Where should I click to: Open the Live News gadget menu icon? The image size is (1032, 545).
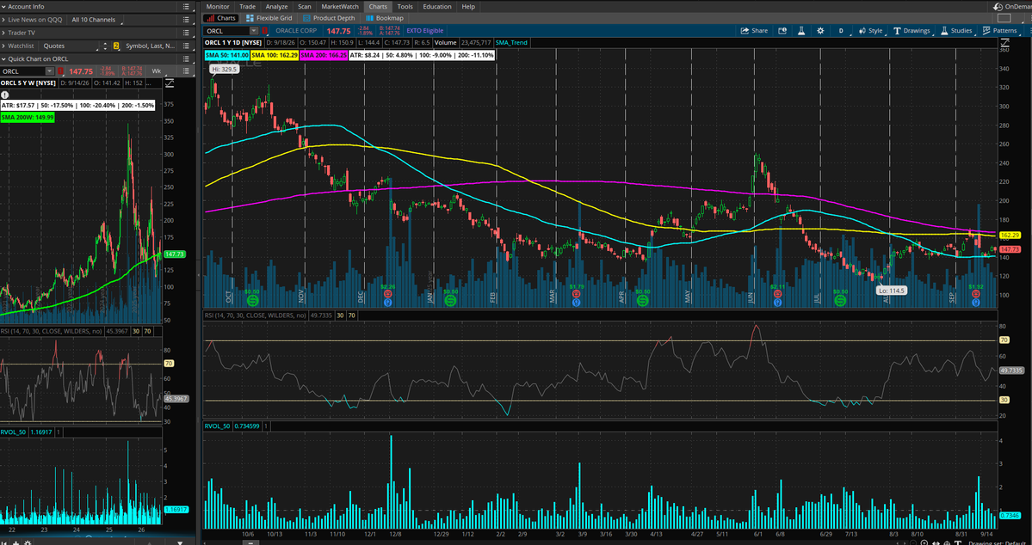click(x=188, y=20)
